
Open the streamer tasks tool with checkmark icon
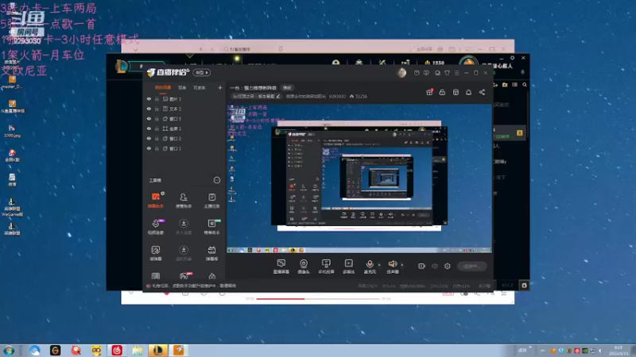(x=211, y=201)
